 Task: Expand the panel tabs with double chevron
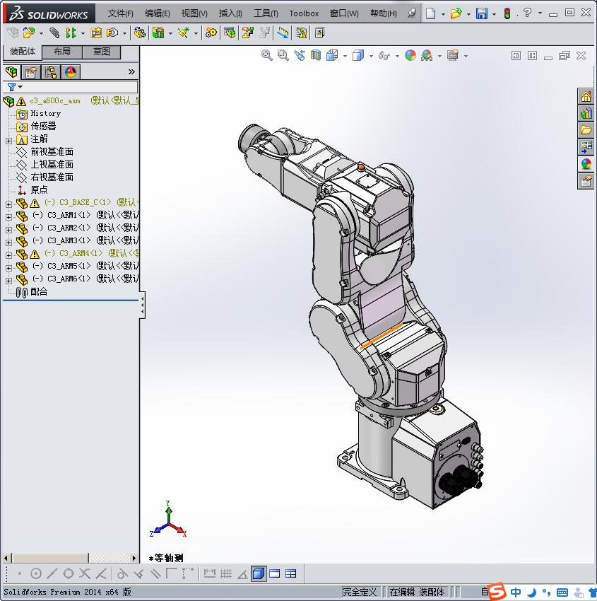click(x=131, y=71)
